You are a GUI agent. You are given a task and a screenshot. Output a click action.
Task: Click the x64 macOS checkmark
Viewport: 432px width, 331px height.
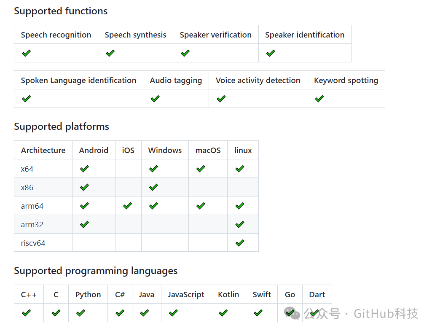201,169
